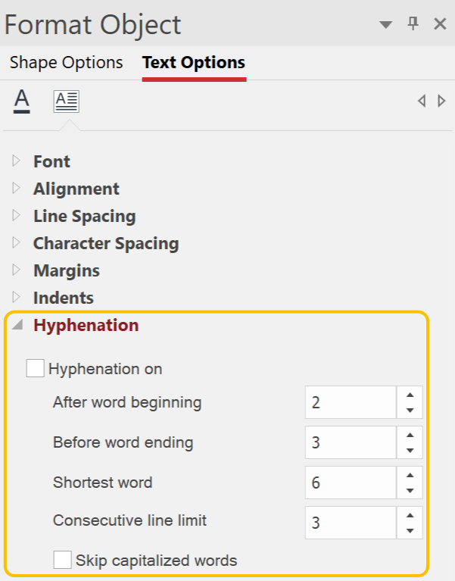Open the text fill and outline icon
Image resolution: width=455 pixels, height=581 pixels.
coord(22,102)
